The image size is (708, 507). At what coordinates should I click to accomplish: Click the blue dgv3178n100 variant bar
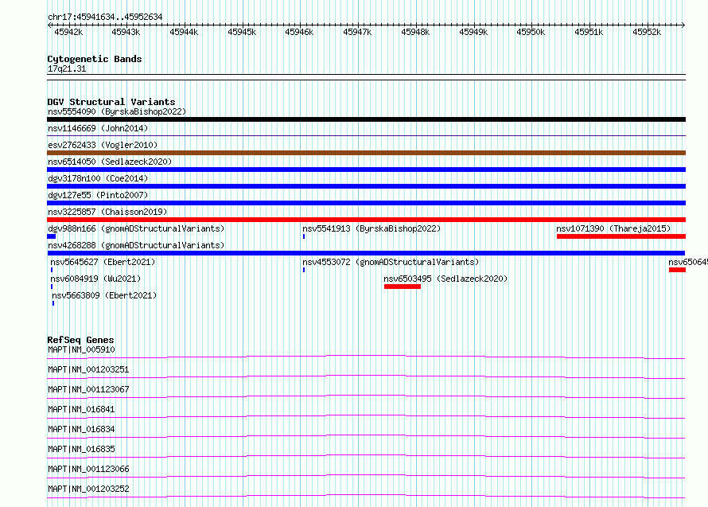coord(366,186)
